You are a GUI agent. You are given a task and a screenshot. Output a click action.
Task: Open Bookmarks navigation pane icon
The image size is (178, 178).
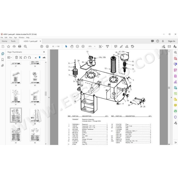point(3,60)
